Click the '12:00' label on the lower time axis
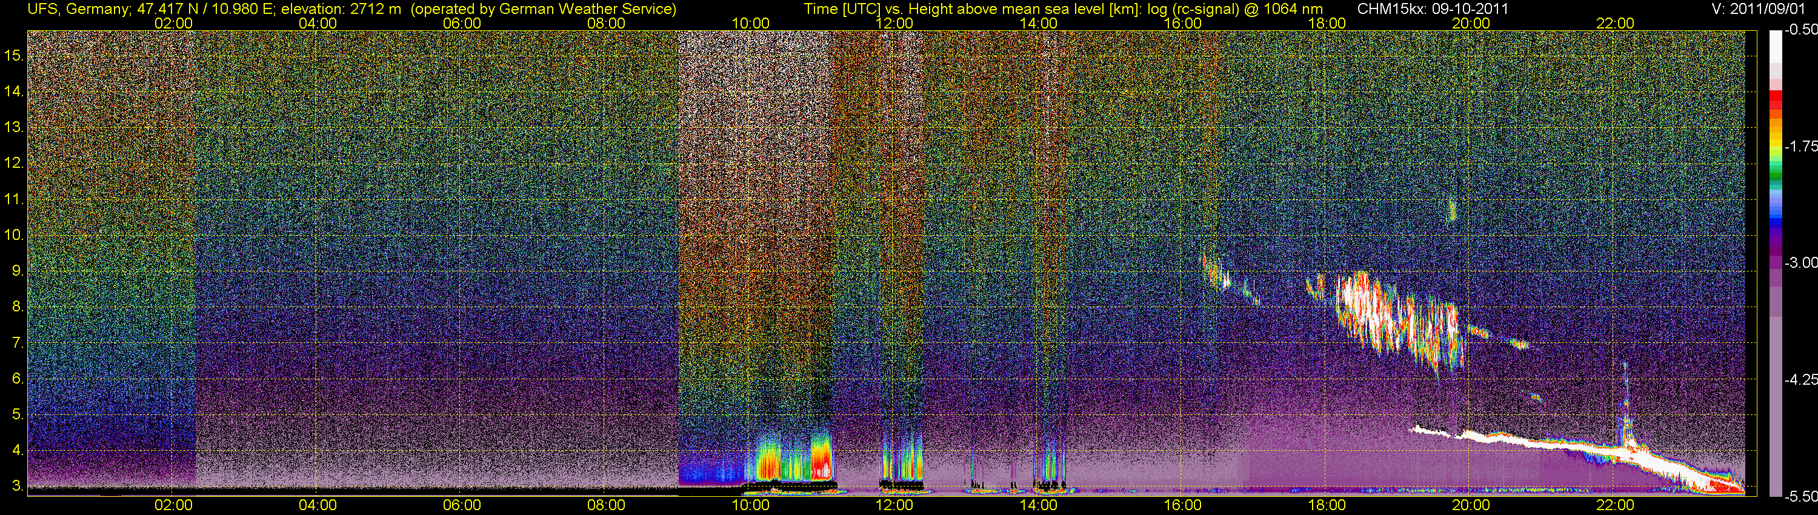1818x515 pixels. (894, 505)
